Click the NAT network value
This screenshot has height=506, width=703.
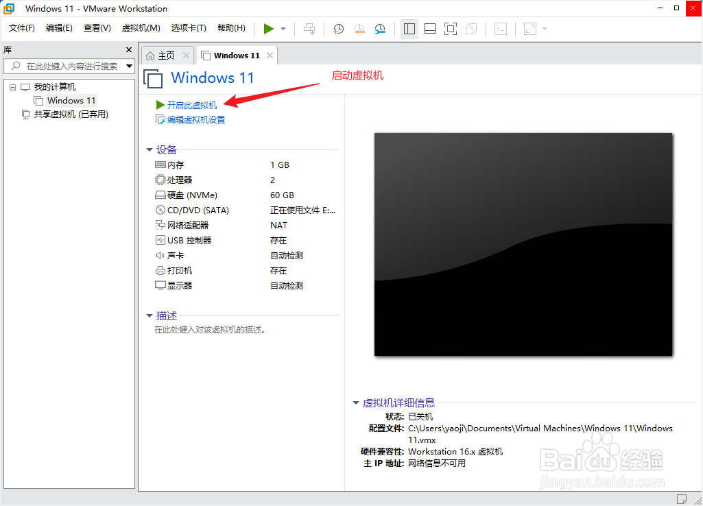278,225
